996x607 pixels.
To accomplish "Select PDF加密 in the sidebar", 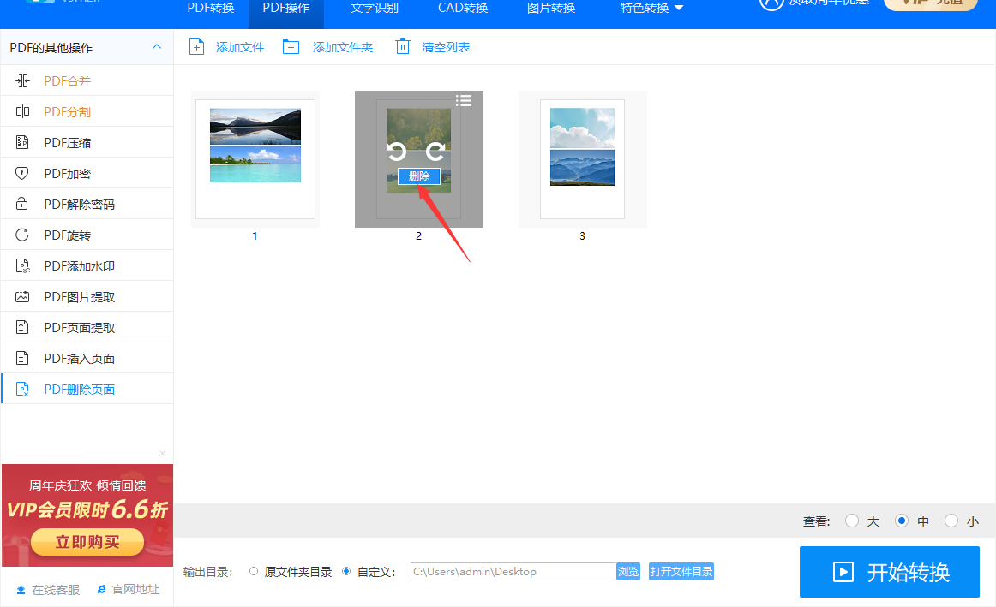I will click(x=87, y=173).
